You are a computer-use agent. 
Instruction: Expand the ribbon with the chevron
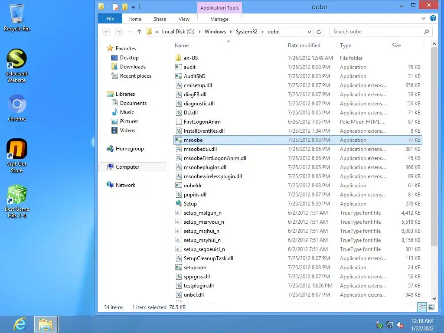(423, 19)
